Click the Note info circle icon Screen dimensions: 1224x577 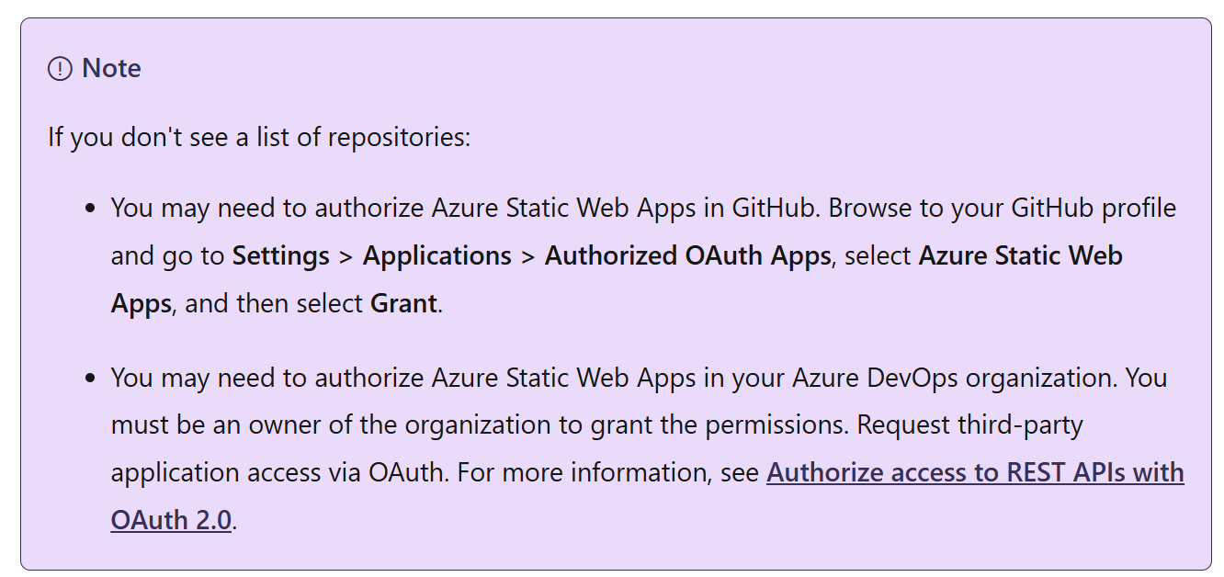[60, 69]
